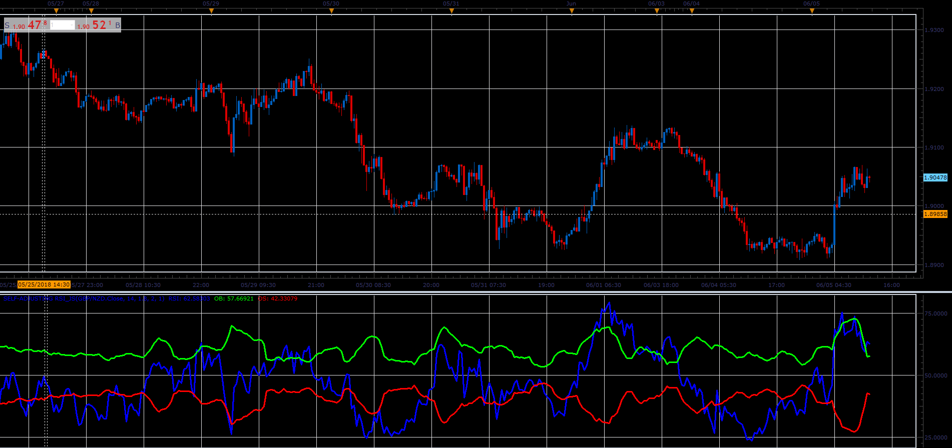This screenshot has width=952, height=448.
Task: Click the 05/28 orange day marker
Action: point(91,11)
